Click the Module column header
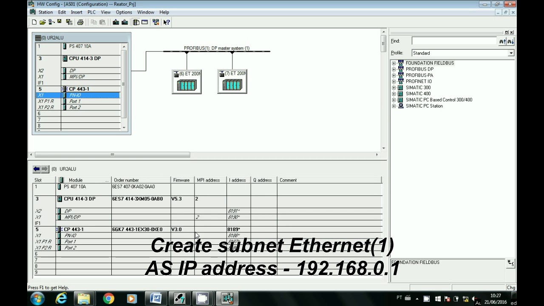544x306 pixels. (83, 180)
